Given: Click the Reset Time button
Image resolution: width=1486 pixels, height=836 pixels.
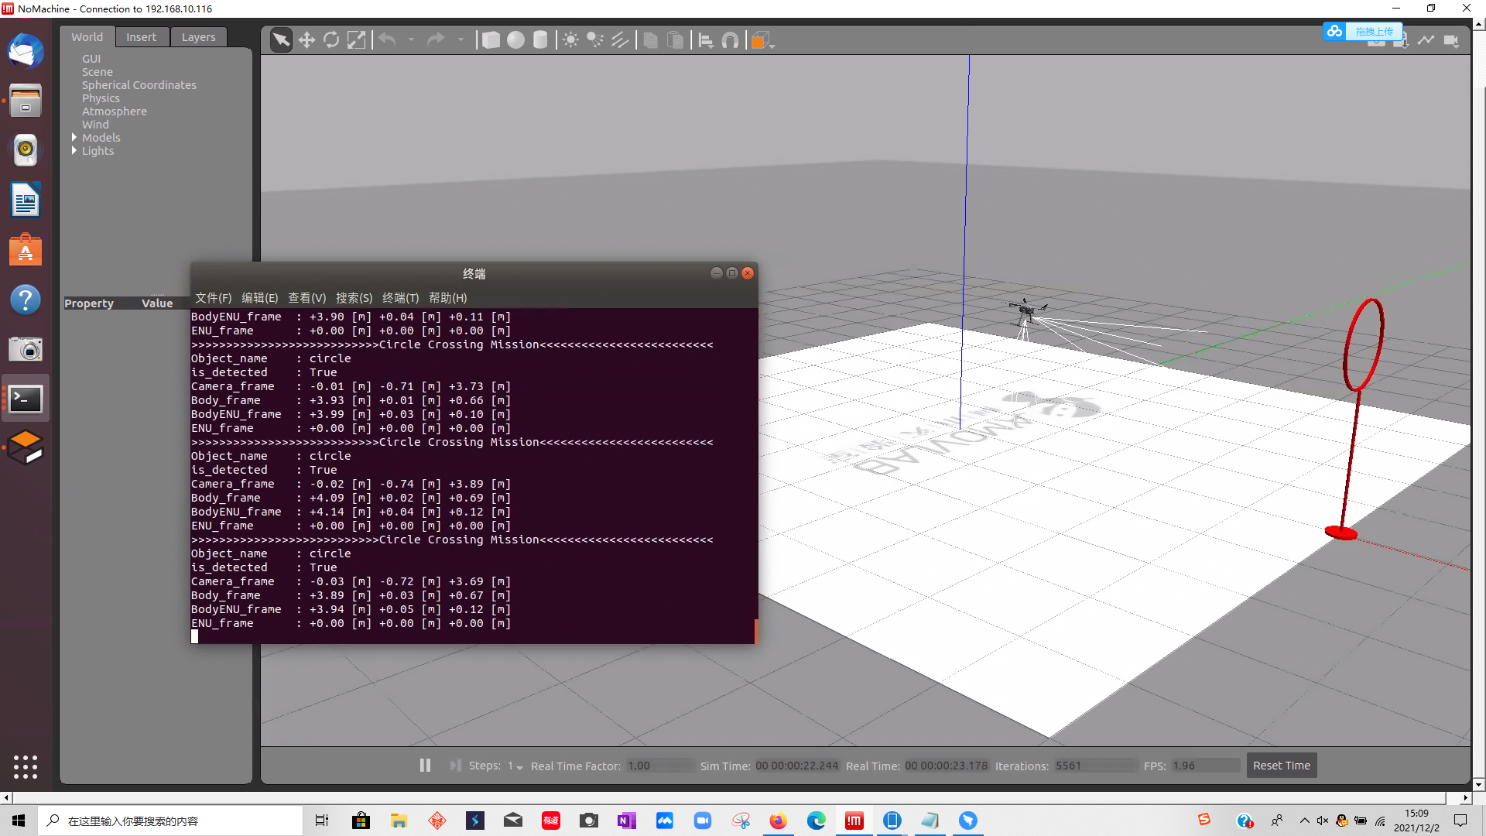Looking at the screenshot, I should (x=1281, y=766).
